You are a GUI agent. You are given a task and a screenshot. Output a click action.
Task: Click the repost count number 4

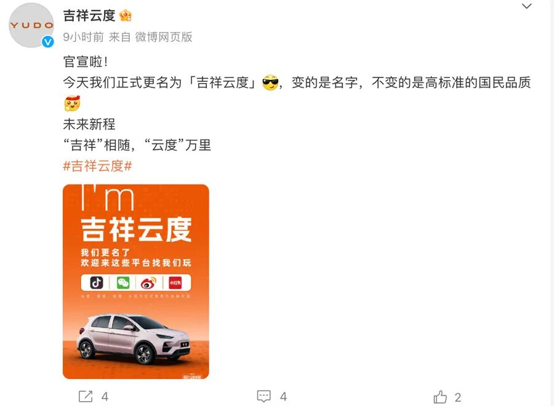coord(105,397)
